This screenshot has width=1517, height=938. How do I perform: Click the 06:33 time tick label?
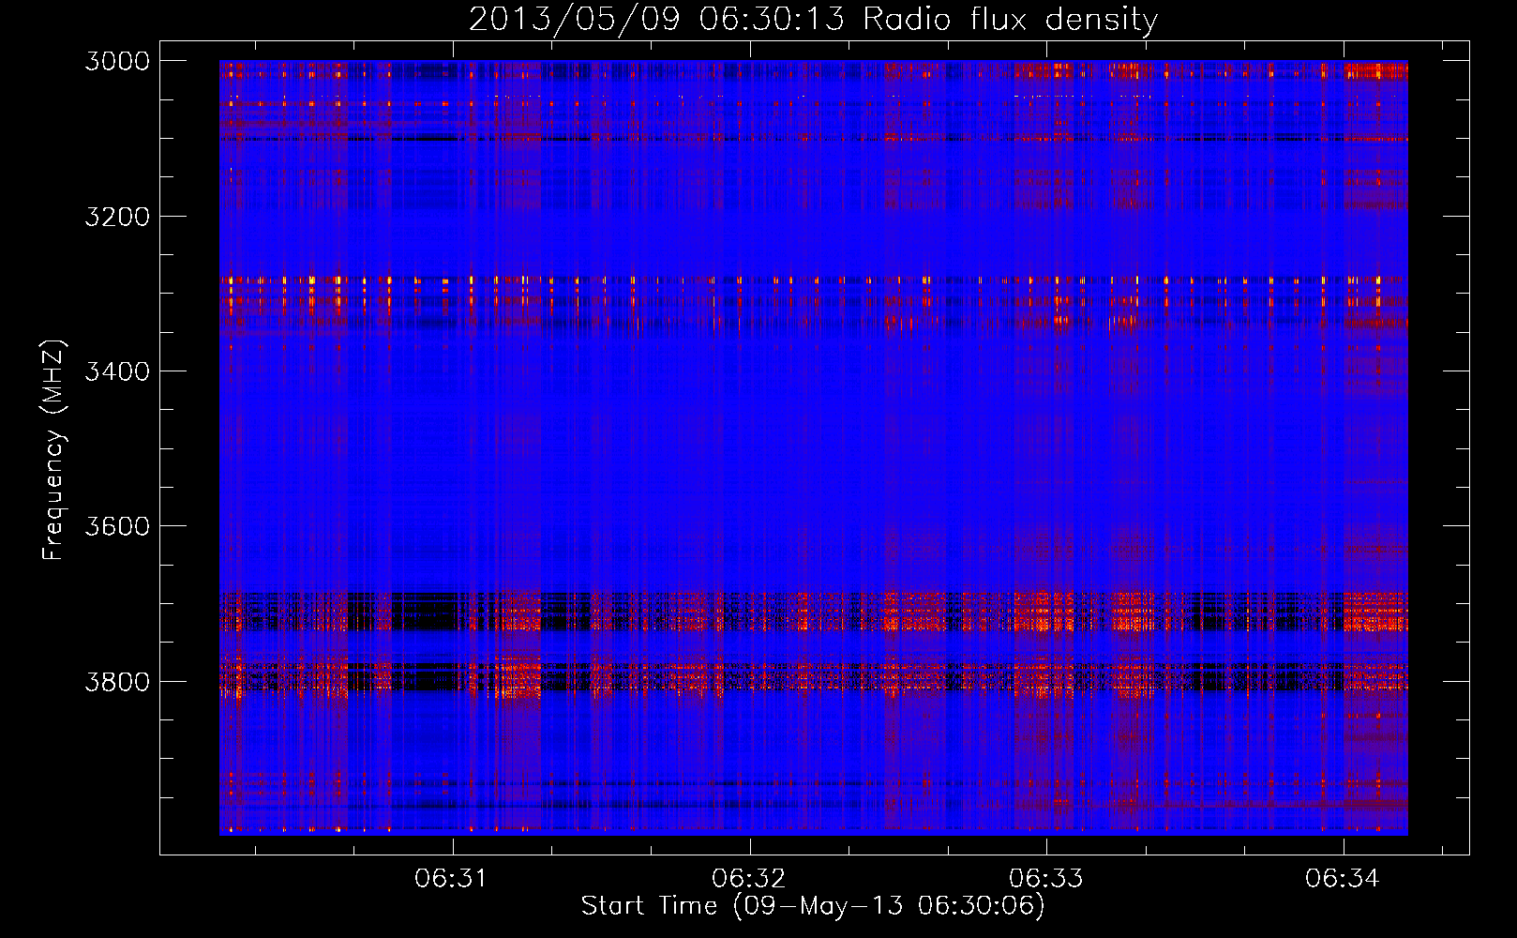click(x=1045, y=878)
